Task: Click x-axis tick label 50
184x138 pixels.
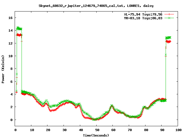Action: coord(97,130)
